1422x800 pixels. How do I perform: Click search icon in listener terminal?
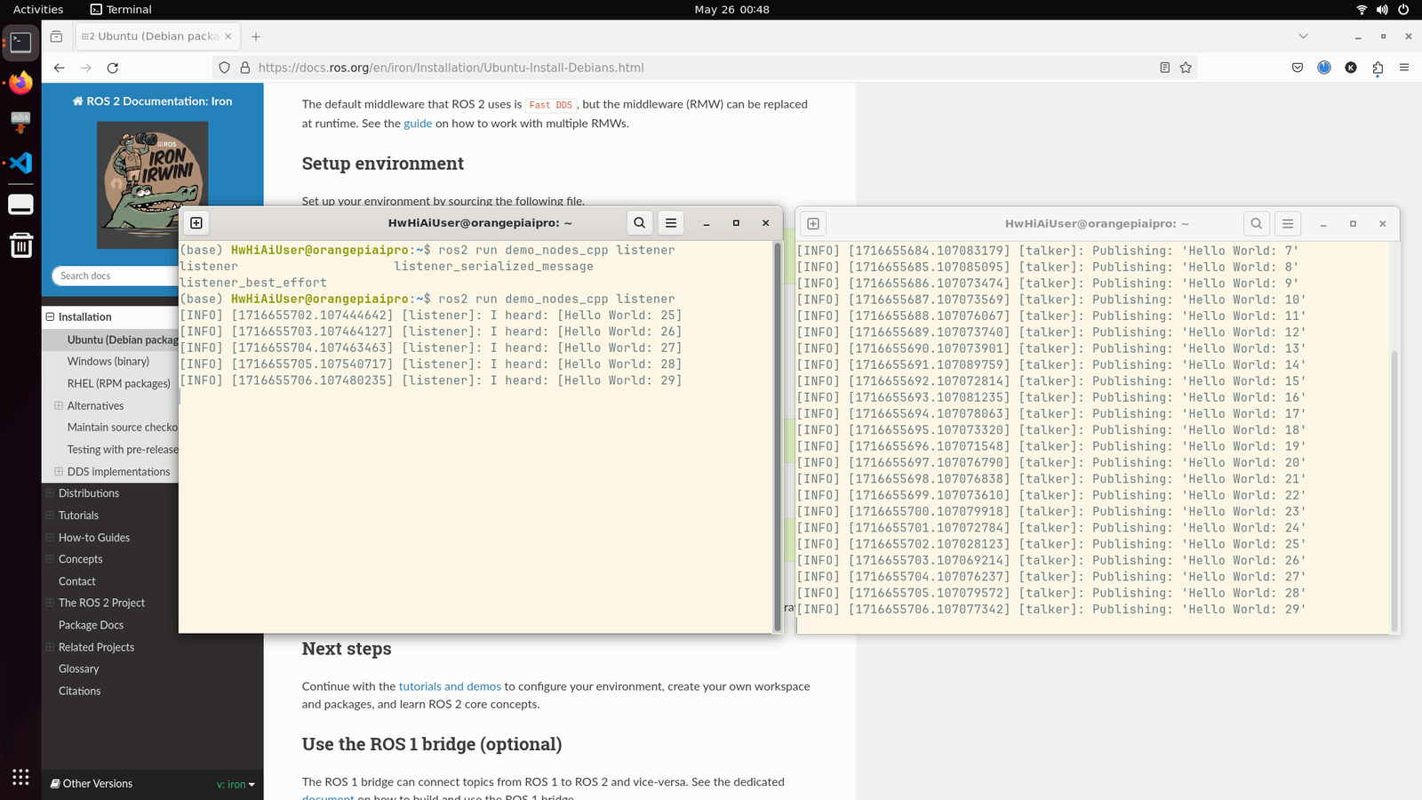click(639, 223)
